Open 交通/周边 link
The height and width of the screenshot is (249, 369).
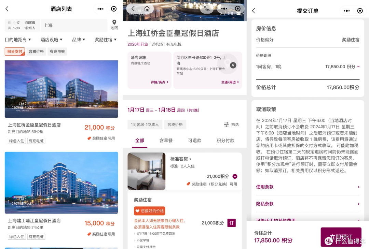click(x=230, y=82)
